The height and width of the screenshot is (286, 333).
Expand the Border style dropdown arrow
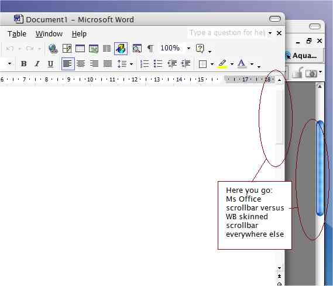pos(212,64)
